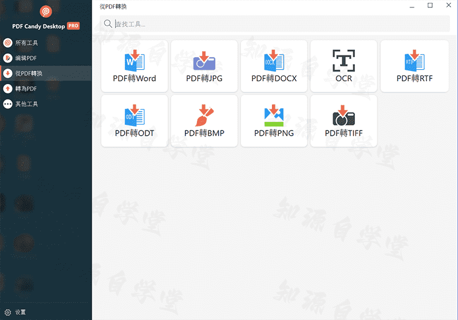Screen dimensions: 458x320
Task: Start the OCR text recognition tool
Action: coord(344,66)
